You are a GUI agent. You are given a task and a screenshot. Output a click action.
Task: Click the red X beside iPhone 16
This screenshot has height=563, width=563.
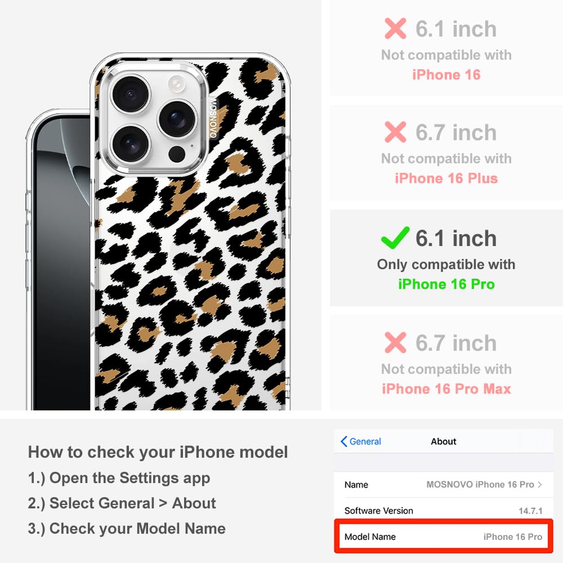point(395,28)
